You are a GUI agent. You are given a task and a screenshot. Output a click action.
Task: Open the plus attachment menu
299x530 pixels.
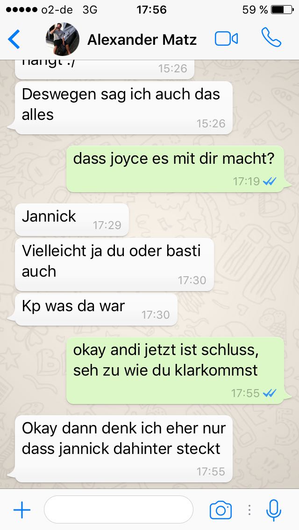pyautogui.click(x=22, y=509)
